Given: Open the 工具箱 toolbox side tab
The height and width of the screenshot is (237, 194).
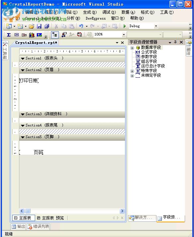Looking at the screenshot, I should pyautogui.click(x=5, y=50).
